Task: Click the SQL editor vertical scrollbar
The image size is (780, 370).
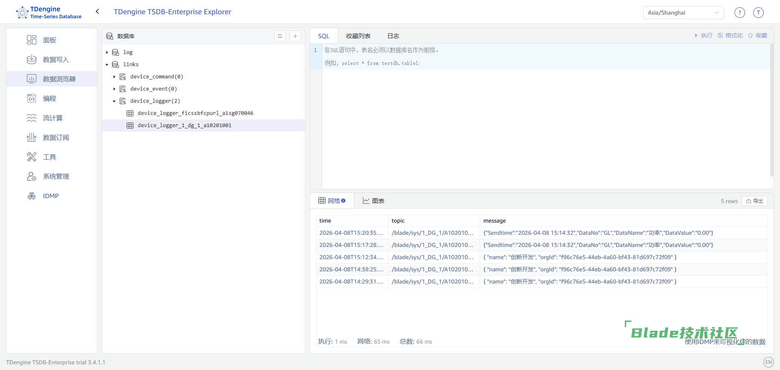Action: 771,110
